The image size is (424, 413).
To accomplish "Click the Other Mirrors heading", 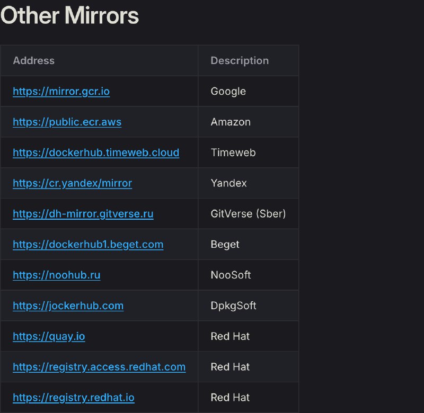I will click(x=69, y=15).
